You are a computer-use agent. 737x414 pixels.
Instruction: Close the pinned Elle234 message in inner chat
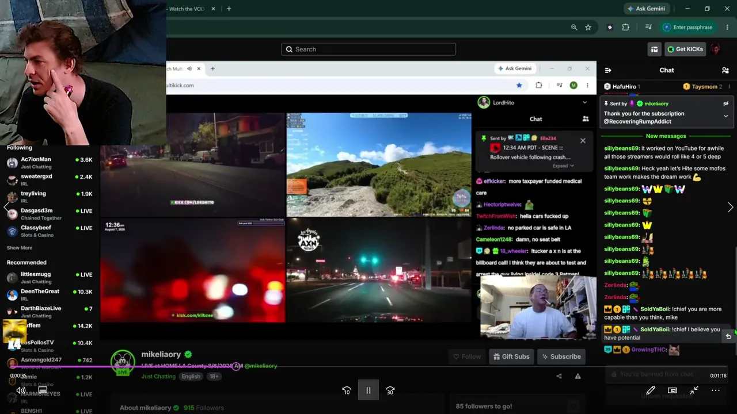pyautogui.click(x=583, y=140)
